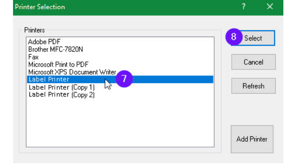Click the Printer Selection title bar text
The image size is (296, 165).
(40, 7)
